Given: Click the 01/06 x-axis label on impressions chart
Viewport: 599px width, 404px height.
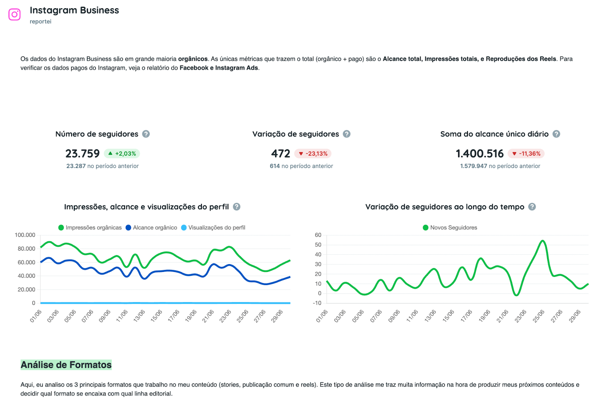Looking at the screenshot, I should point(36,316).
